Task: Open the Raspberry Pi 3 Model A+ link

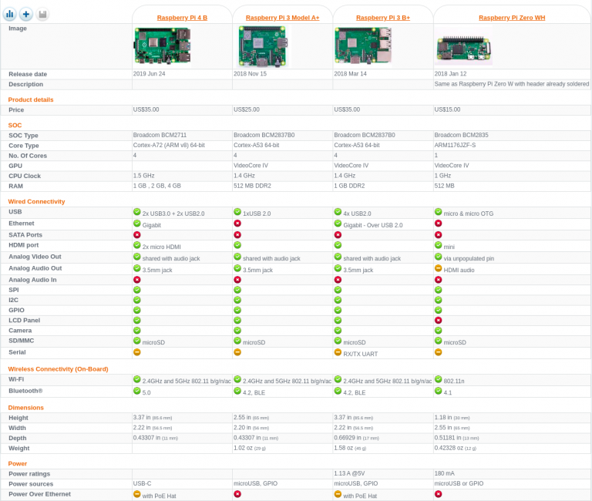Action: (x=282, y=18)
